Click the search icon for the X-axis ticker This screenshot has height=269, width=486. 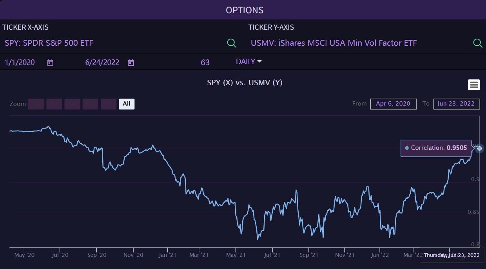[x=232, y=43]
